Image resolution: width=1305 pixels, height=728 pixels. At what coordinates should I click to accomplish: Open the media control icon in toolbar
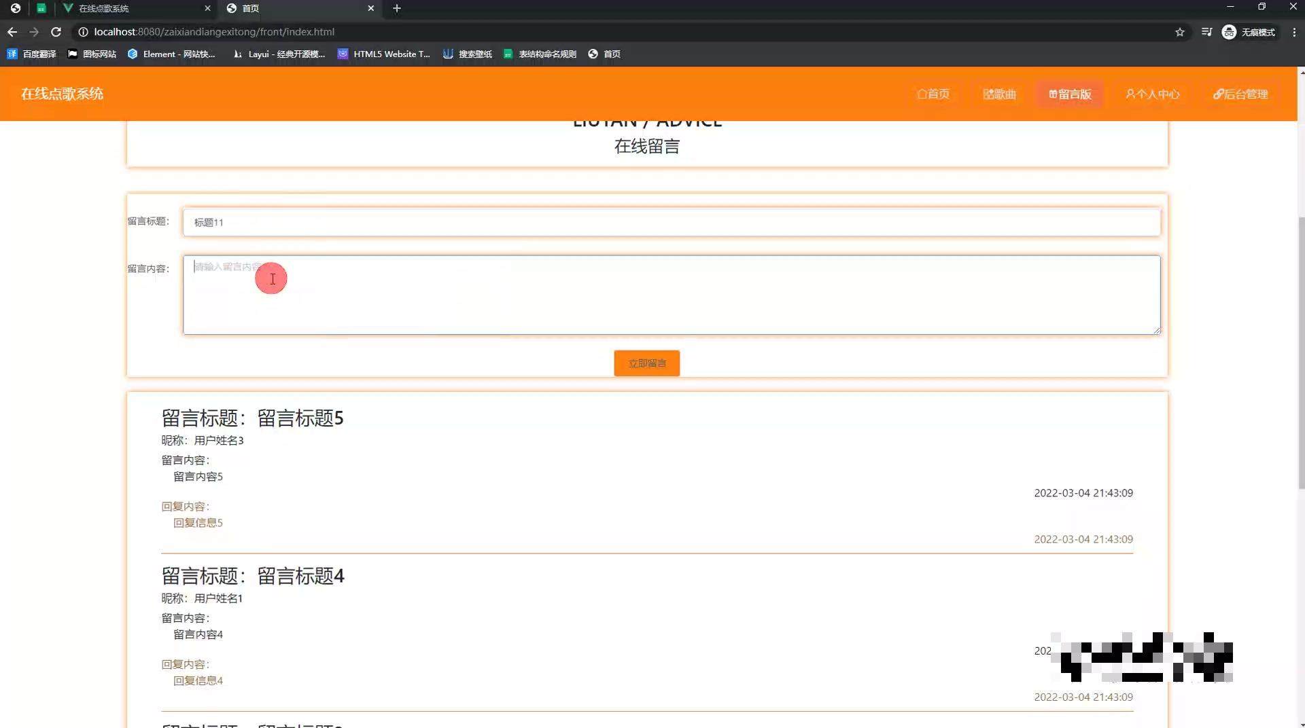(x=1206, y=32)
